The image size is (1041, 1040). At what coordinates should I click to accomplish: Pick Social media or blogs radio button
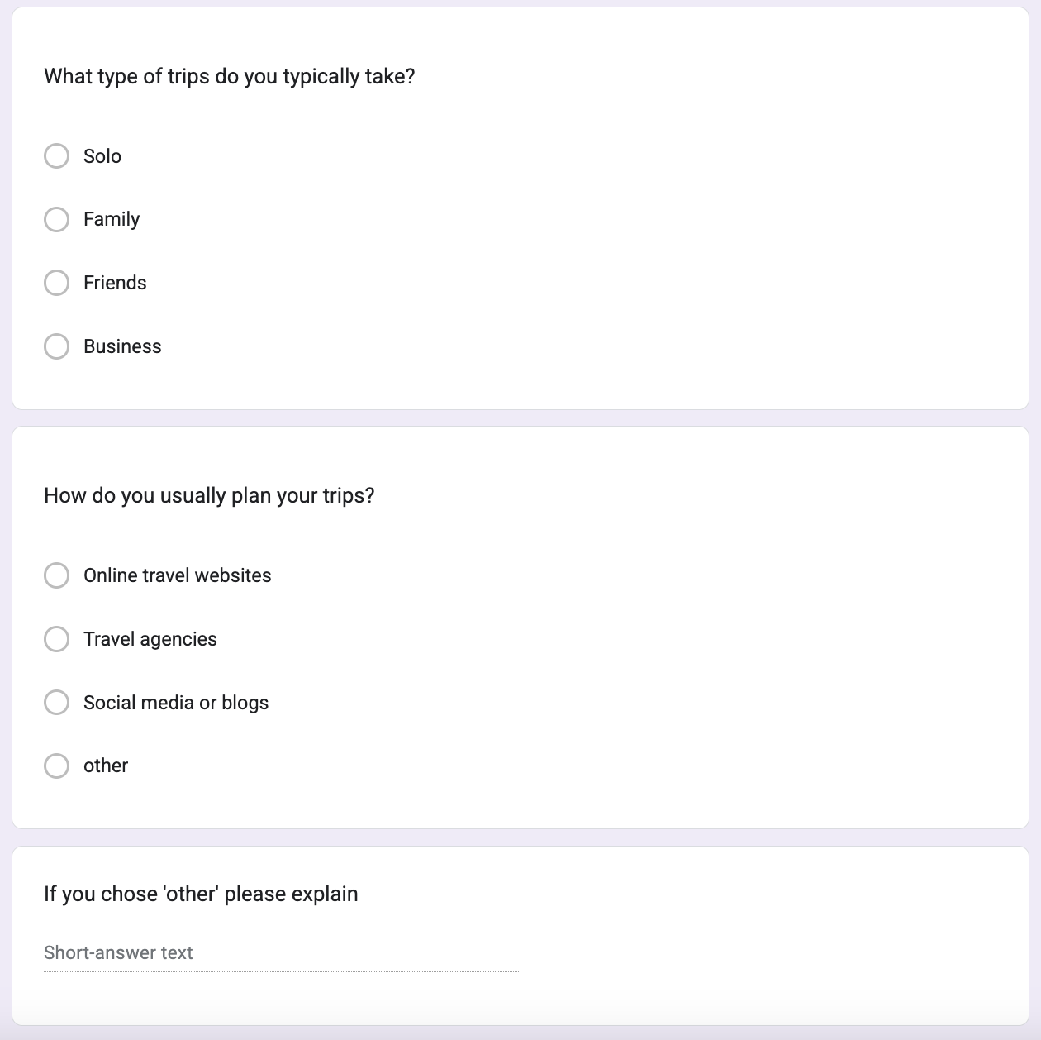tap(56, 703)
